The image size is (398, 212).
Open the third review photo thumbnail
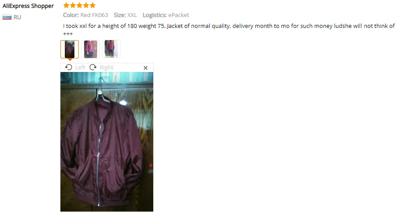111,49
